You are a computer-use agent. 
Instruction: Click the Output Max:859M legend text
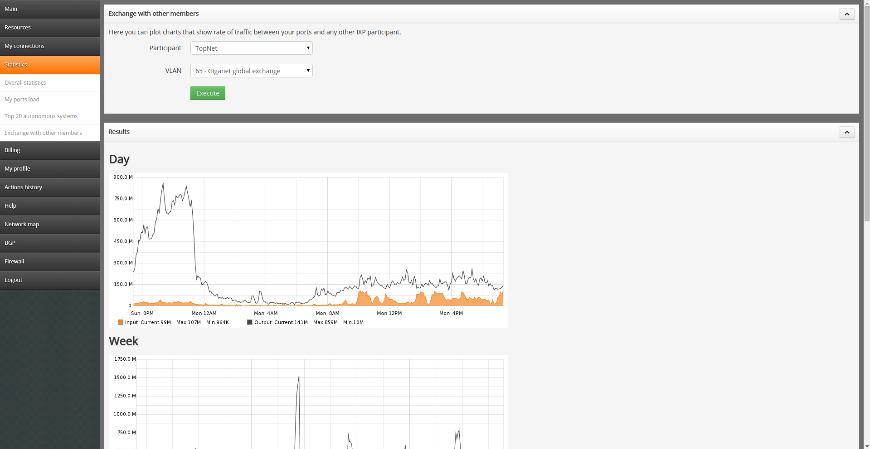tap(326, 322)
